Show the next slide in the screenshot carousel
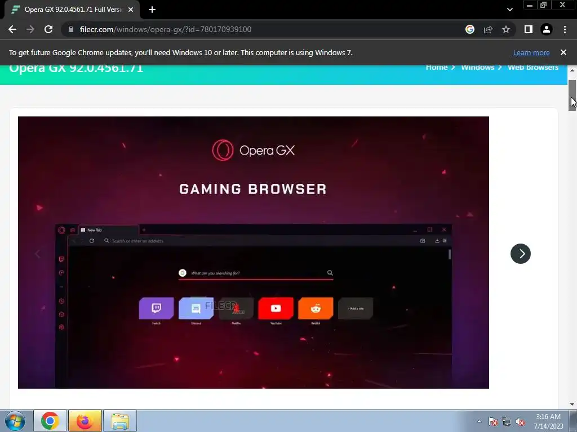This screenshot has height=432, width=577. [x=521, y=254]
